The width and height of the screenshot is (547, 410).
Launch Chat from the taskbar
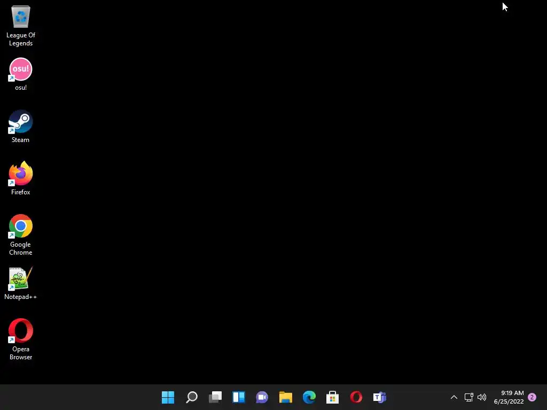(x=262, y=397)
